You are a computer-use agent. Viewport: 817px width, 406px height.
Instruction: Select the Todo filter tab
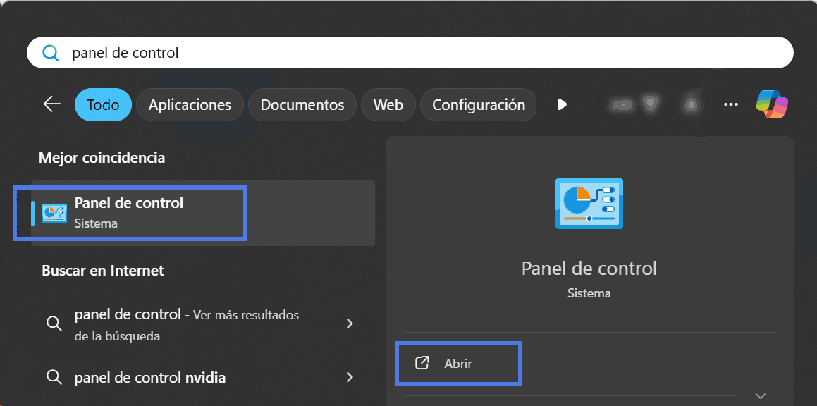[103, 105]
